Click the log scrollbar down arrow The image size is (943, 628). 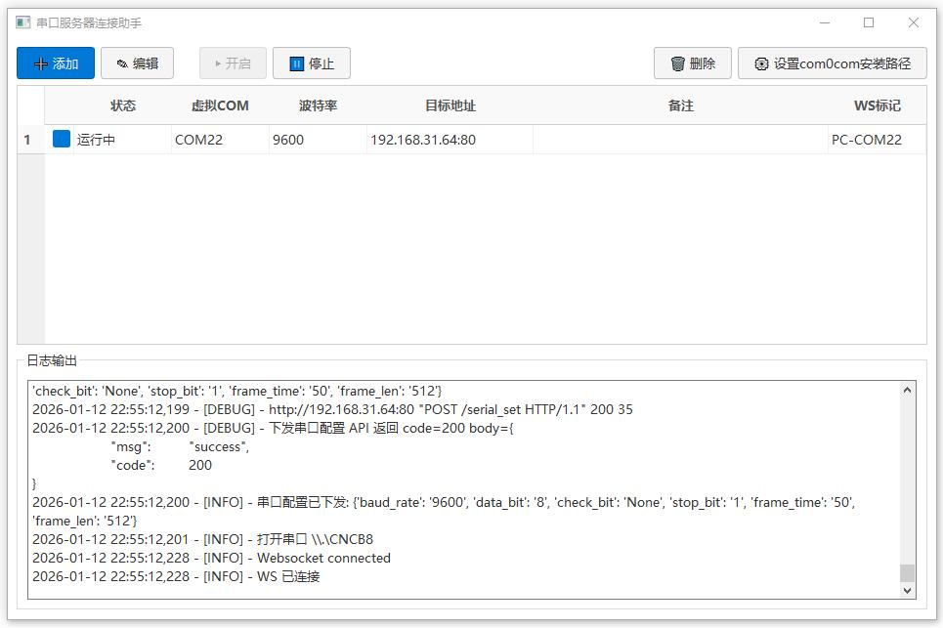[x=908, y=591]
